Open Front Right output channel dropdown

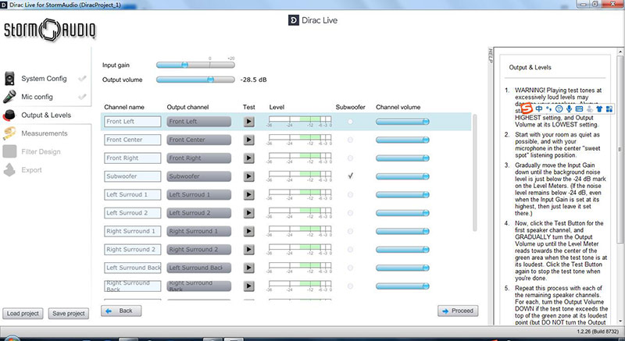[199, 158]
